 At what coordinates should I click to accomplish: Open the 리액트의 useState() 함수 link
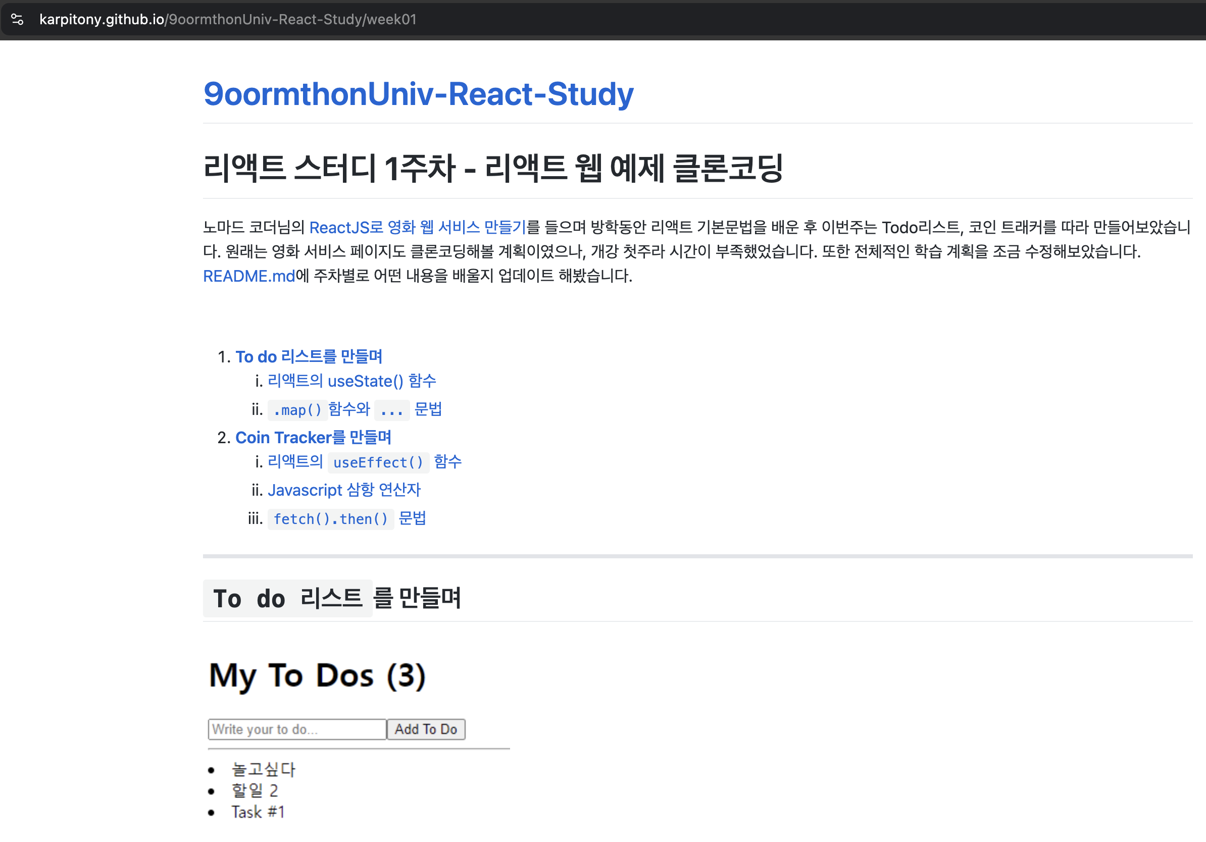(x=351, y=381)
